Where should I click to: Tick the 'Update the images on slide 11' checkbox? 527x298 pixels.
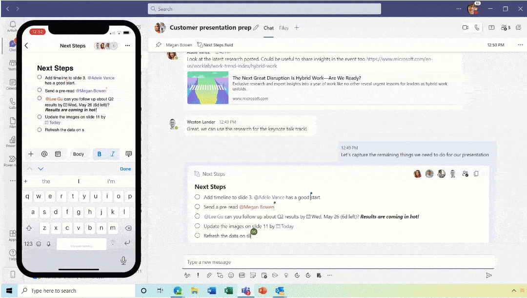pyautogui.click(x=197, y=226)
